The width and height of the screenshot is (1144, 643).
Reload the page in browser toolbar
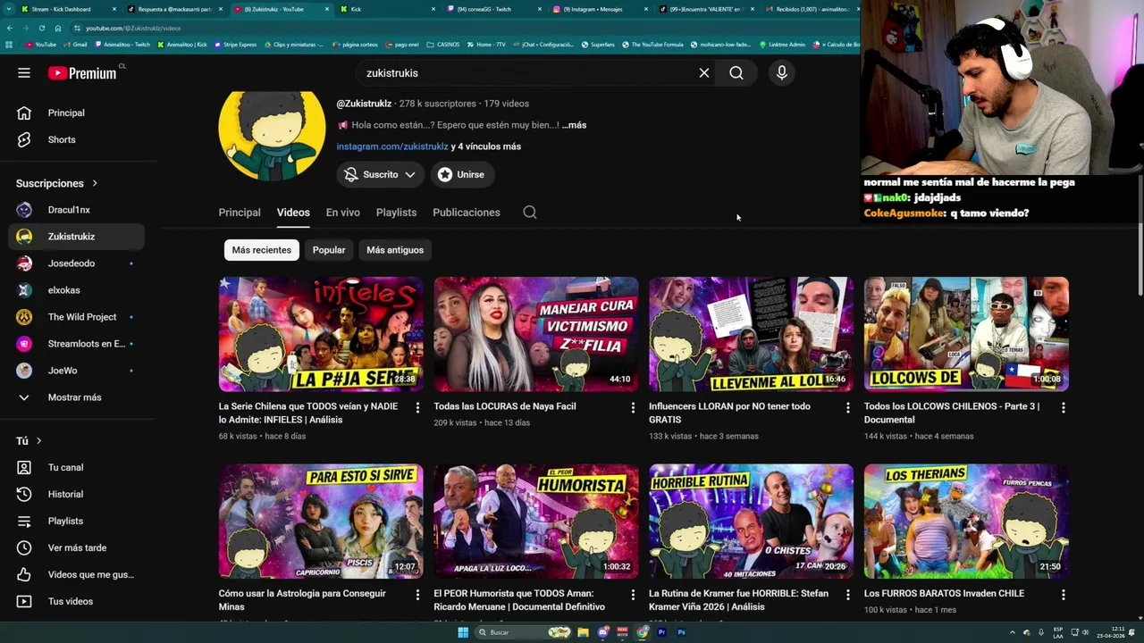pyautogui.click(x=41, y=29)
